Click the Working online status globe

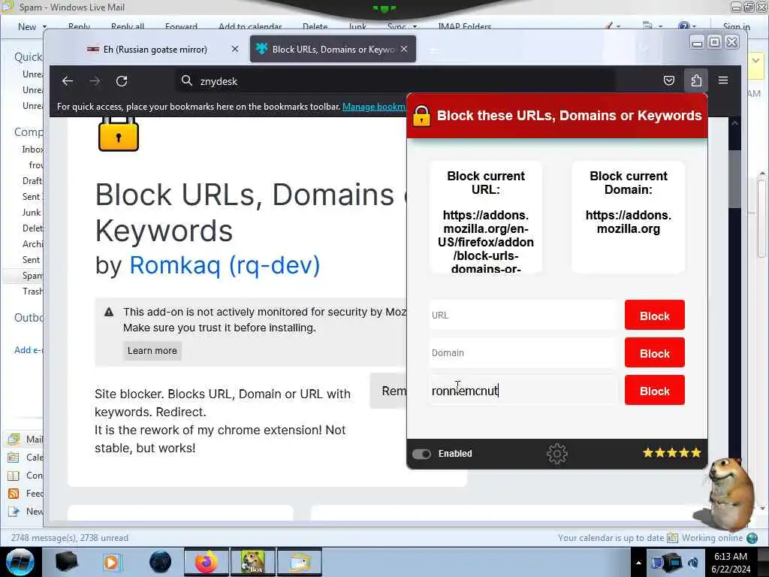(x=752, y=538)
